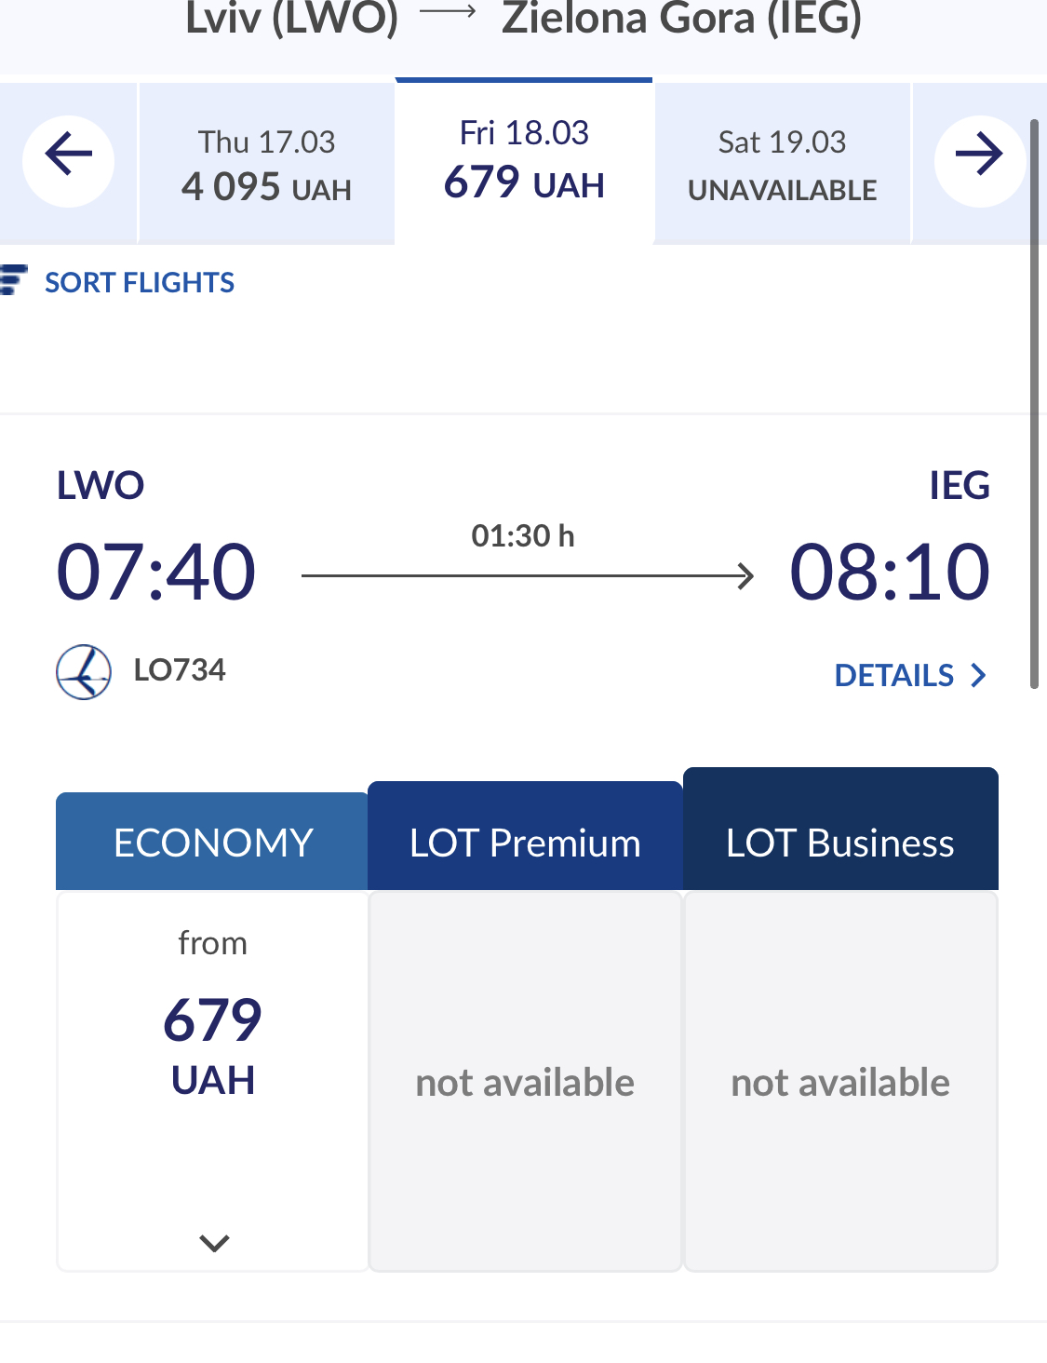Select the 679 UAH economy fare
Screen dimensions: 1047x1363
pyautogui.click(x=212, y=1044)
